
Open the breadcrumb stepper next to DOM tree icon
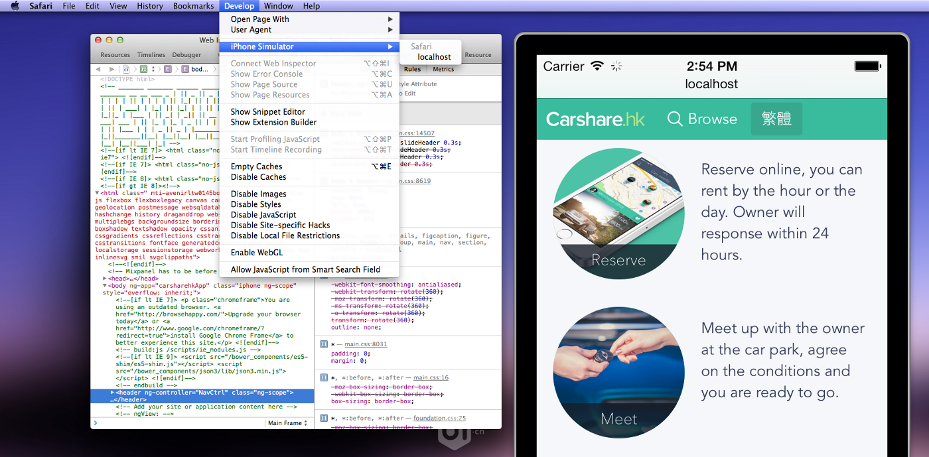(155, 69)
